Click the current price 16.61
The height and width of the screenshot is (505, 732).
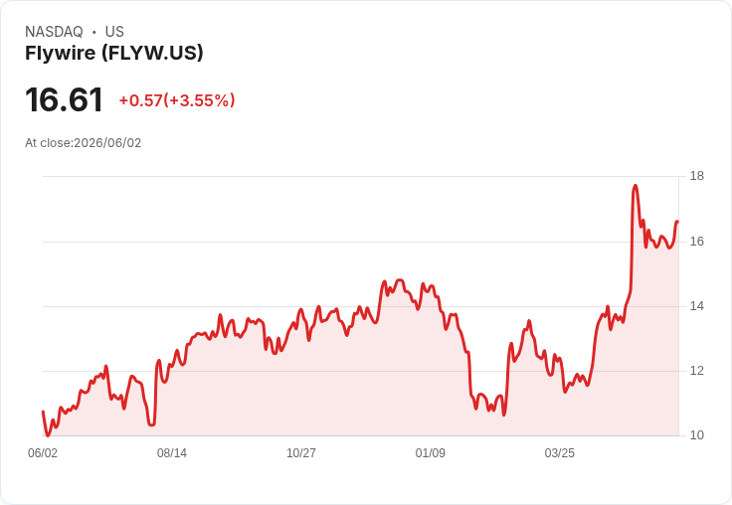(x=64, y=99)
